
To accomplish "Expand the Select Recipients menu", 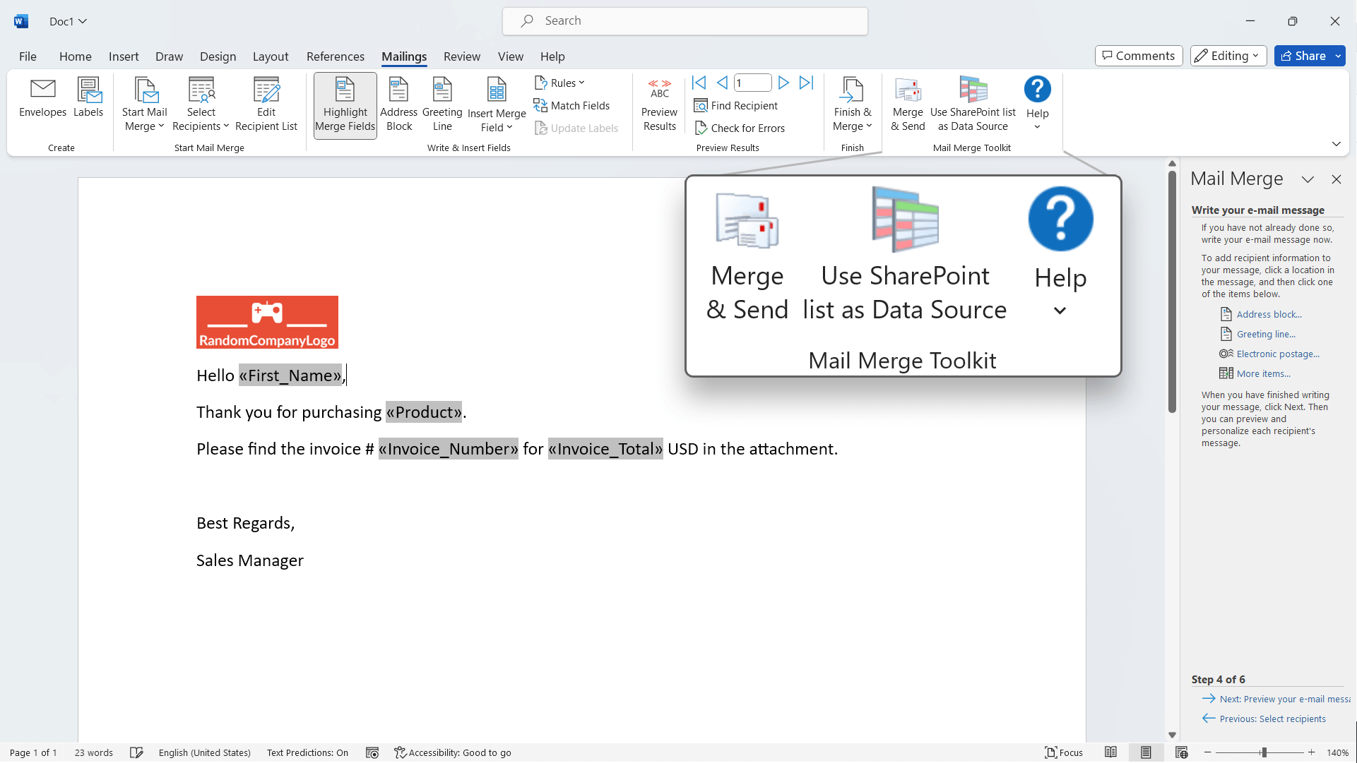I will 201,104.
